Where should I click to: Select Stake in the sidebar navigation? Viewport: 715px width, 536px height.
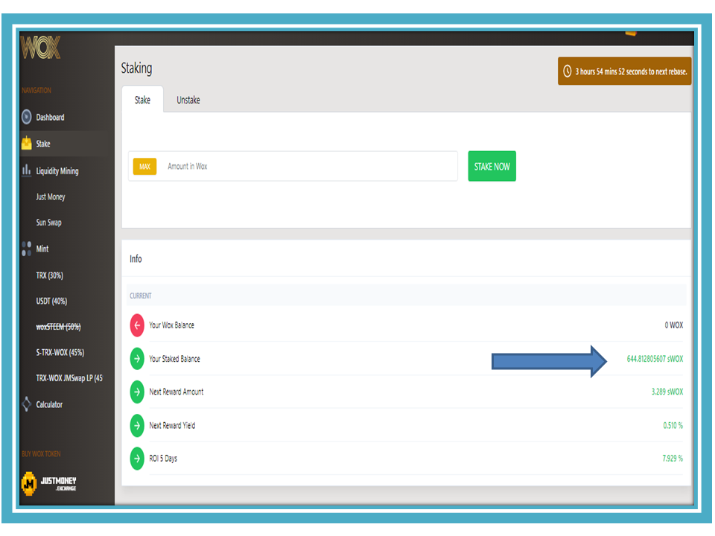[x=43, y=144]
